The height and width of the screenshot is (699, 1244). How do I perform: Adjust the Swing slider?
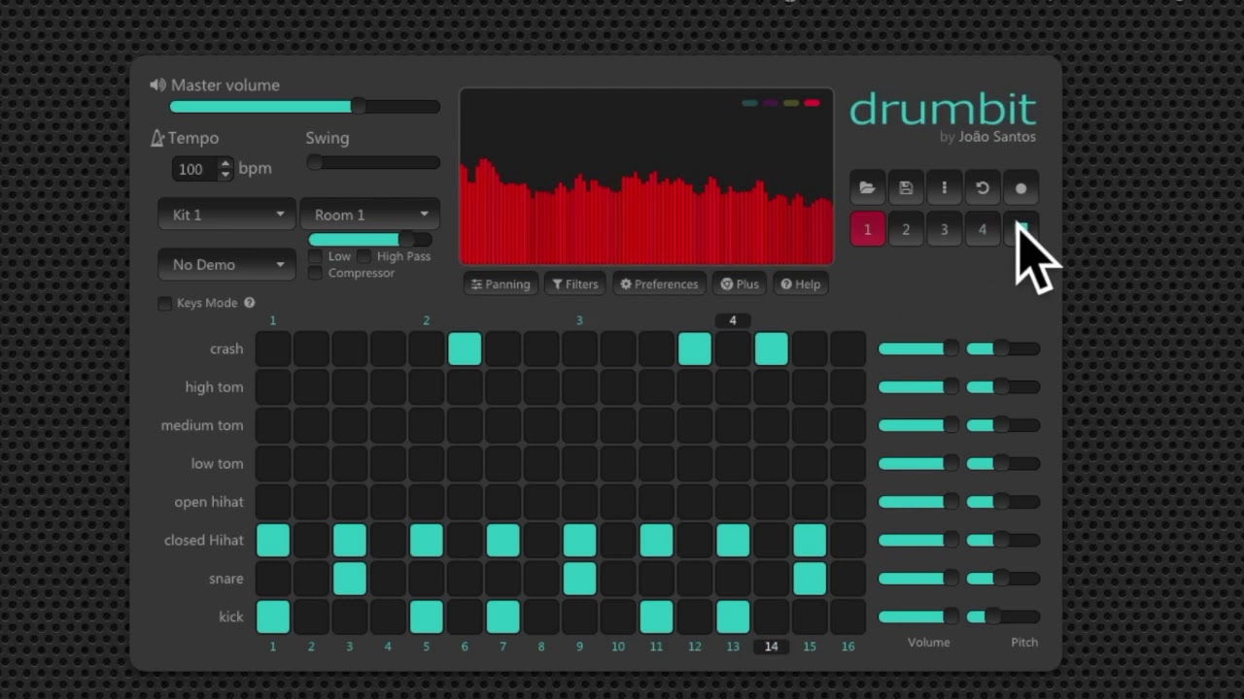[x=373, y=163]
